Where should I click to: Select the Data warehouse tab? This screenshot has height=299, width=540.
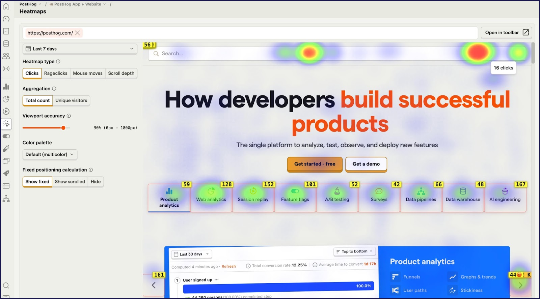[x=463, y=198]
